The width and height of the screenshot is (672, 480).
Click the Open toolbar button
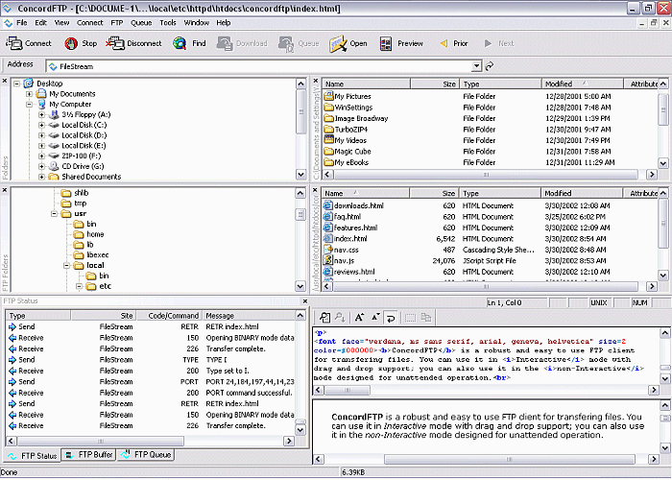pos(348,43)
